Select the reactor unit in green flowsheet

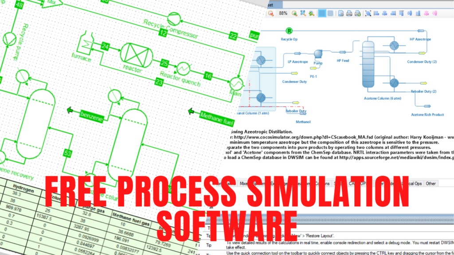point(137,55)
